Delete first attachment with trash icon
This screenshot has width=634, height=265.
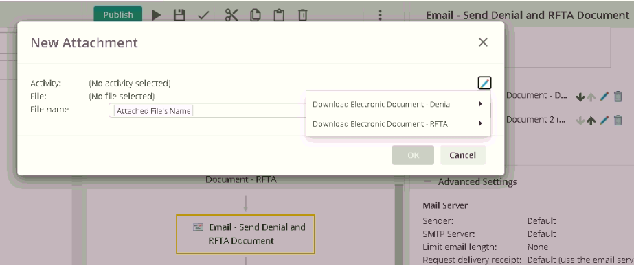(x=618, y=97)
